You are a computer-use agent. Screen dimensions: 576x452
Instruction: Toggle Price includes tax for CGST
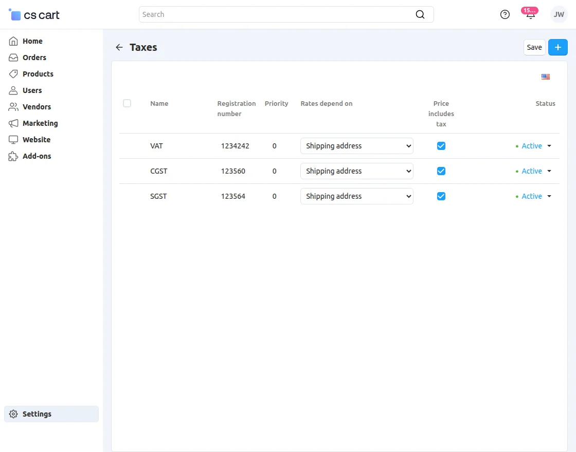[441, 171]
